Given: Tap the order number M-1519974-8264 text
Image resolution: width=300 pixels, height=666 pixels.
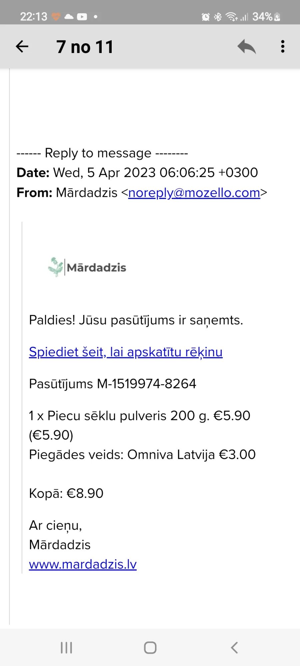Looking at the screenshot, I should click(147, 384).
